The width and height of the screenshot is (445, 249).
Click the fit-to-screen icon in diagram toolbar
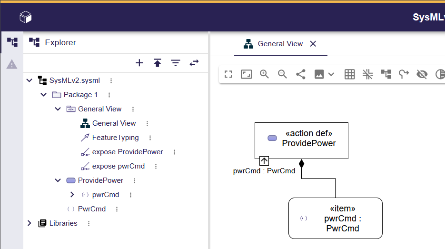click(x=246, y=74)
